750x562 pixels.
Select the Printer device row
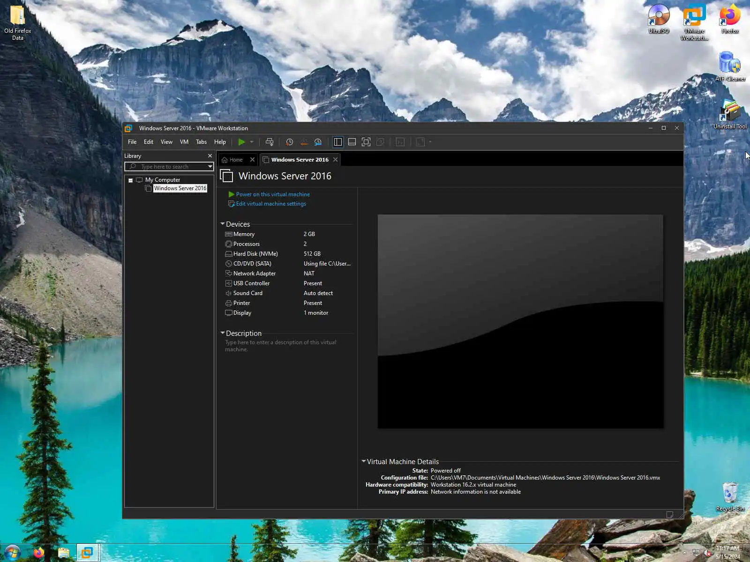tap(288, 303)
